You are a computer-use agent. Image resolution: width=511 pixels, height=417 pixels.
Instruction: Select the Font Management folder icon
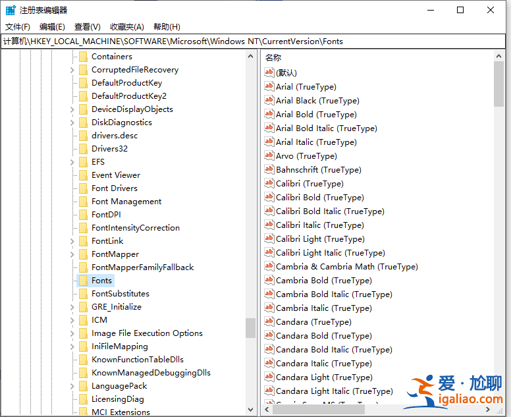[84, 202]
